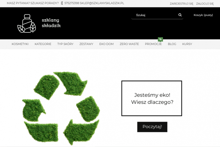
Task: Click the green percent badge above Promocje
Action: (161, 39)
